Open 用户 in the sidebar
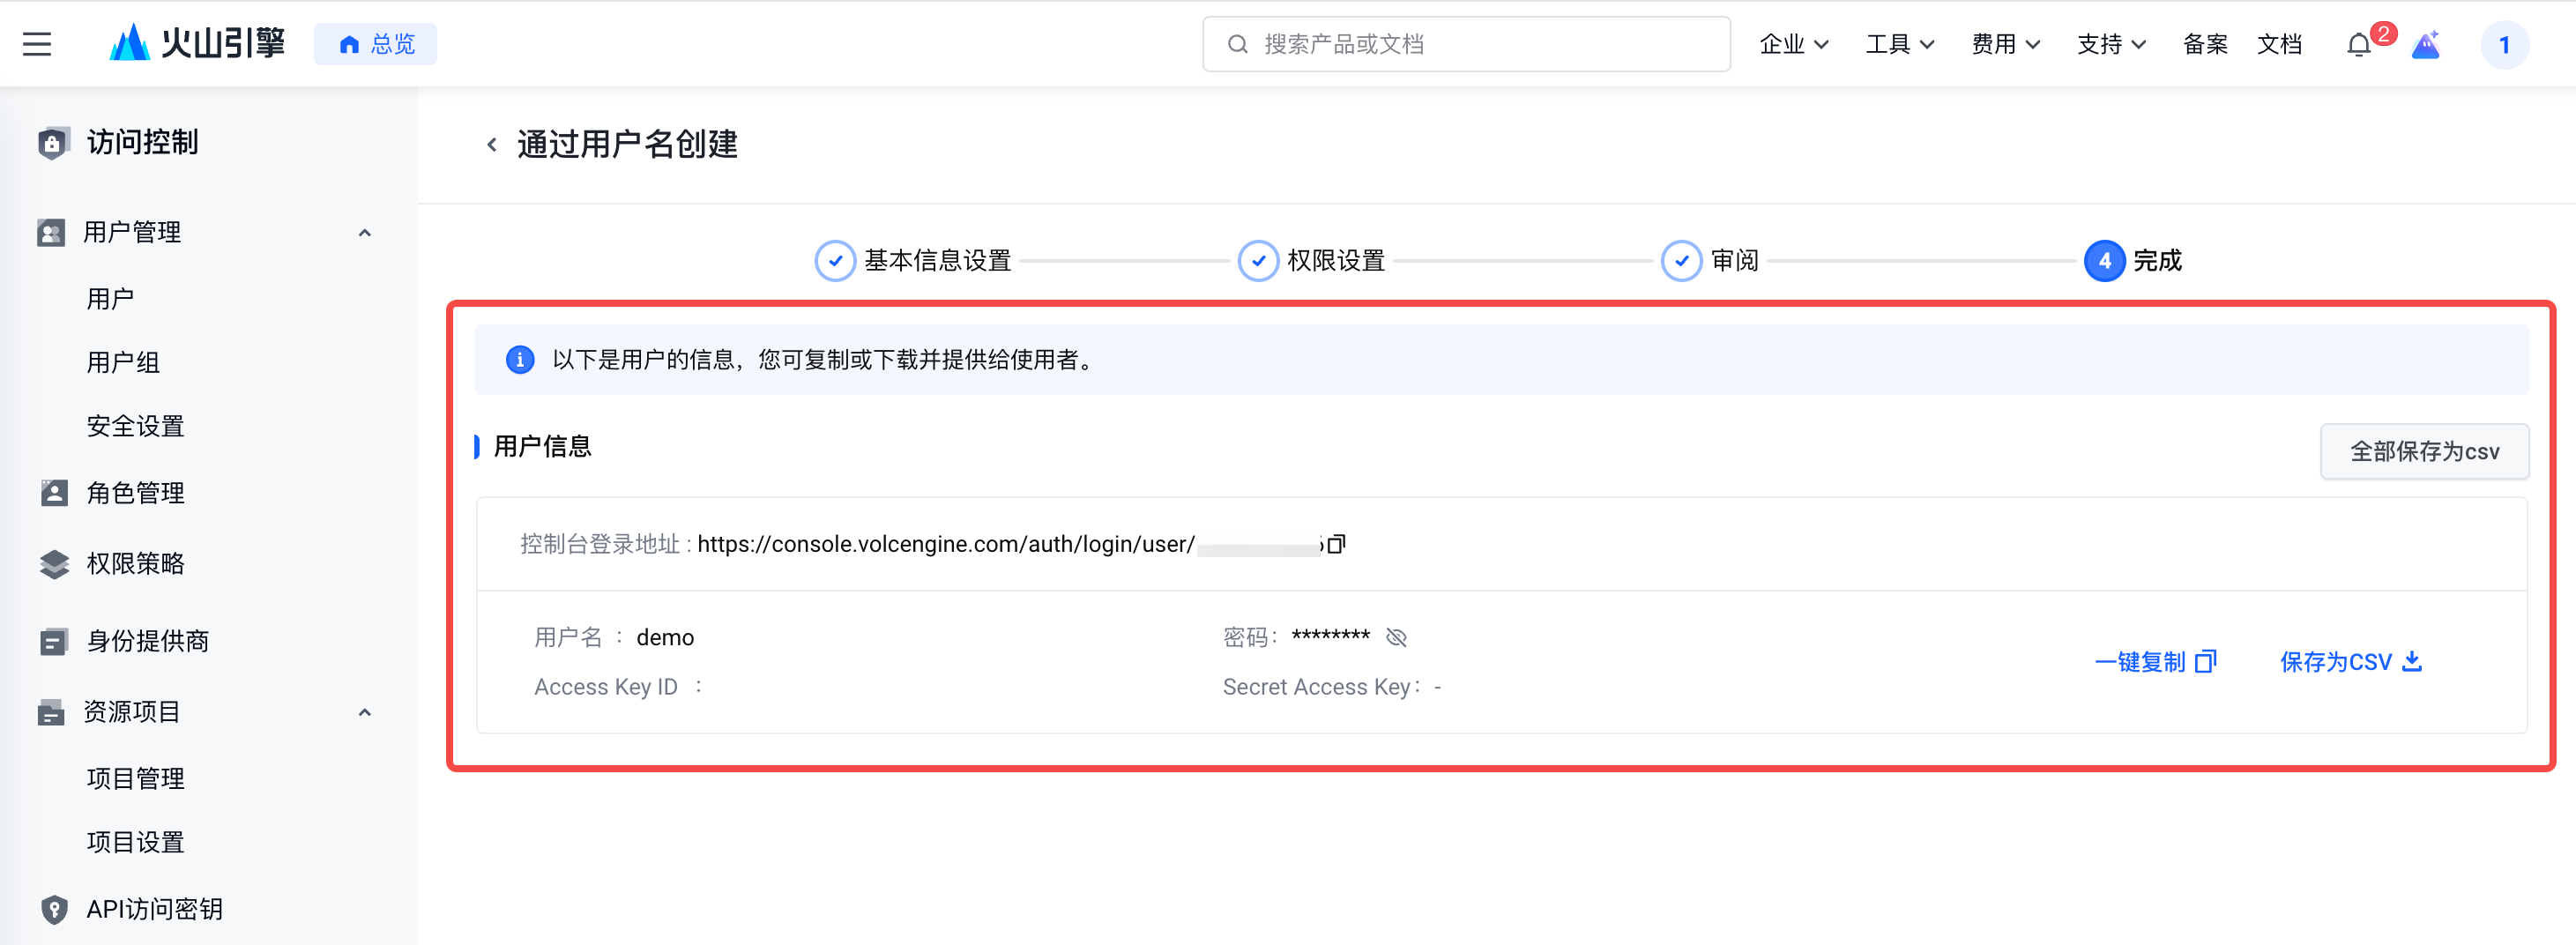The height and width of the screenshot is (945, 2576). pyautogui.click(x=111, y=298)
